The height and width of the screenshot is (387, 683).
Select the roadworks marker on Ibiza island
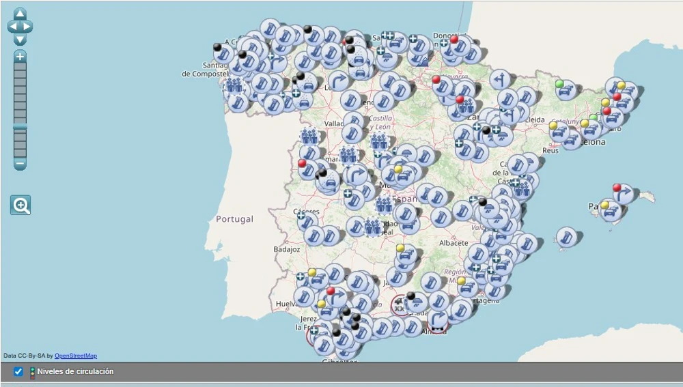click(x=566, y=237)
